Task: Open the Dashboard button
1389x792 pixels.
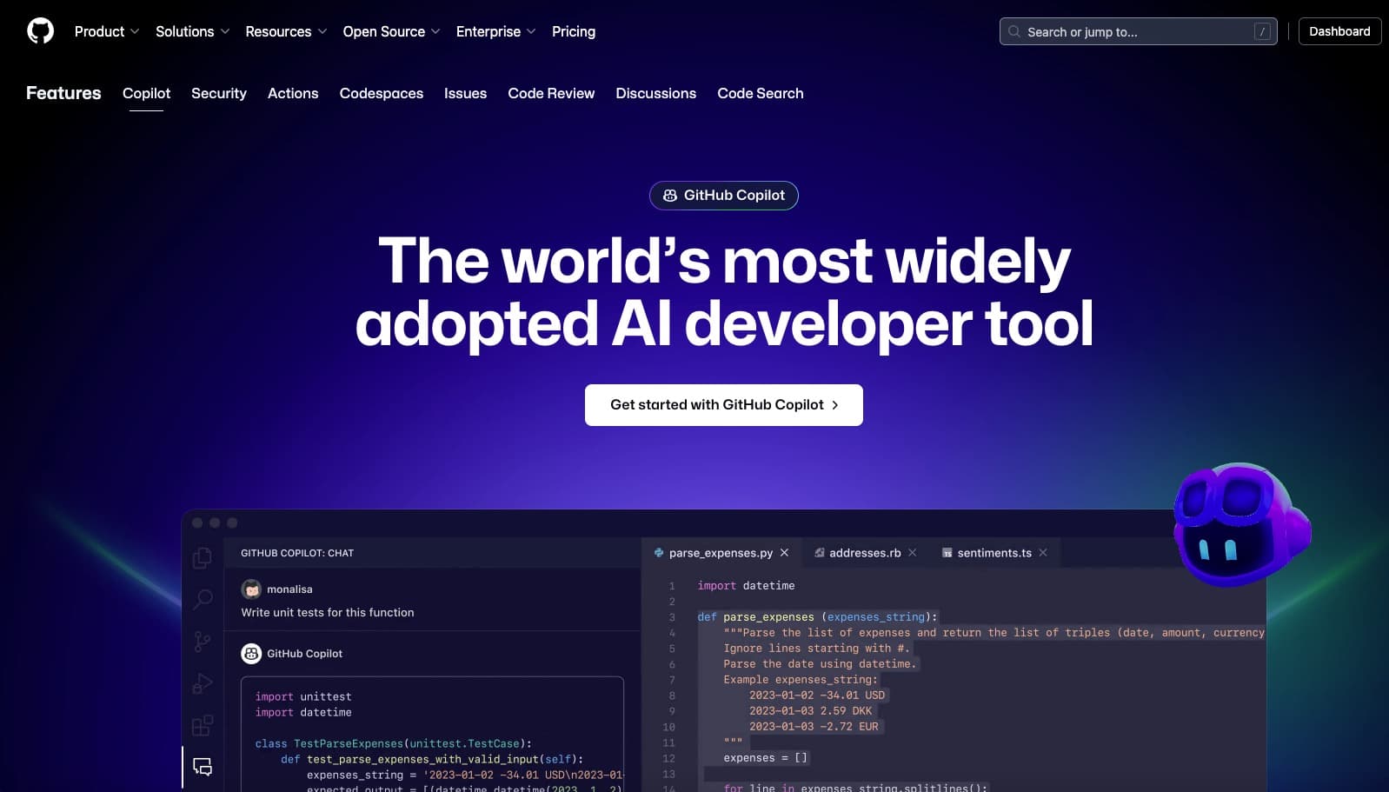Action: point(1339,31)
